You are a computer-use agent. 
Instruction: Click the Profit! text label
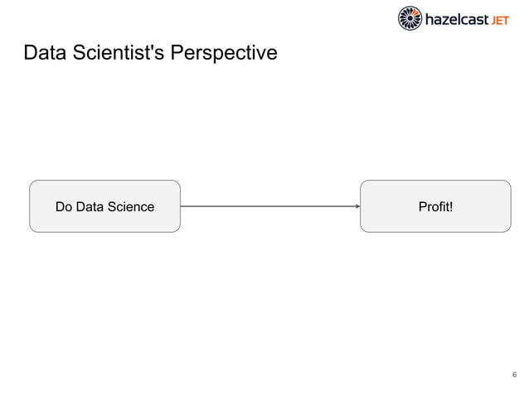[435, 206]
